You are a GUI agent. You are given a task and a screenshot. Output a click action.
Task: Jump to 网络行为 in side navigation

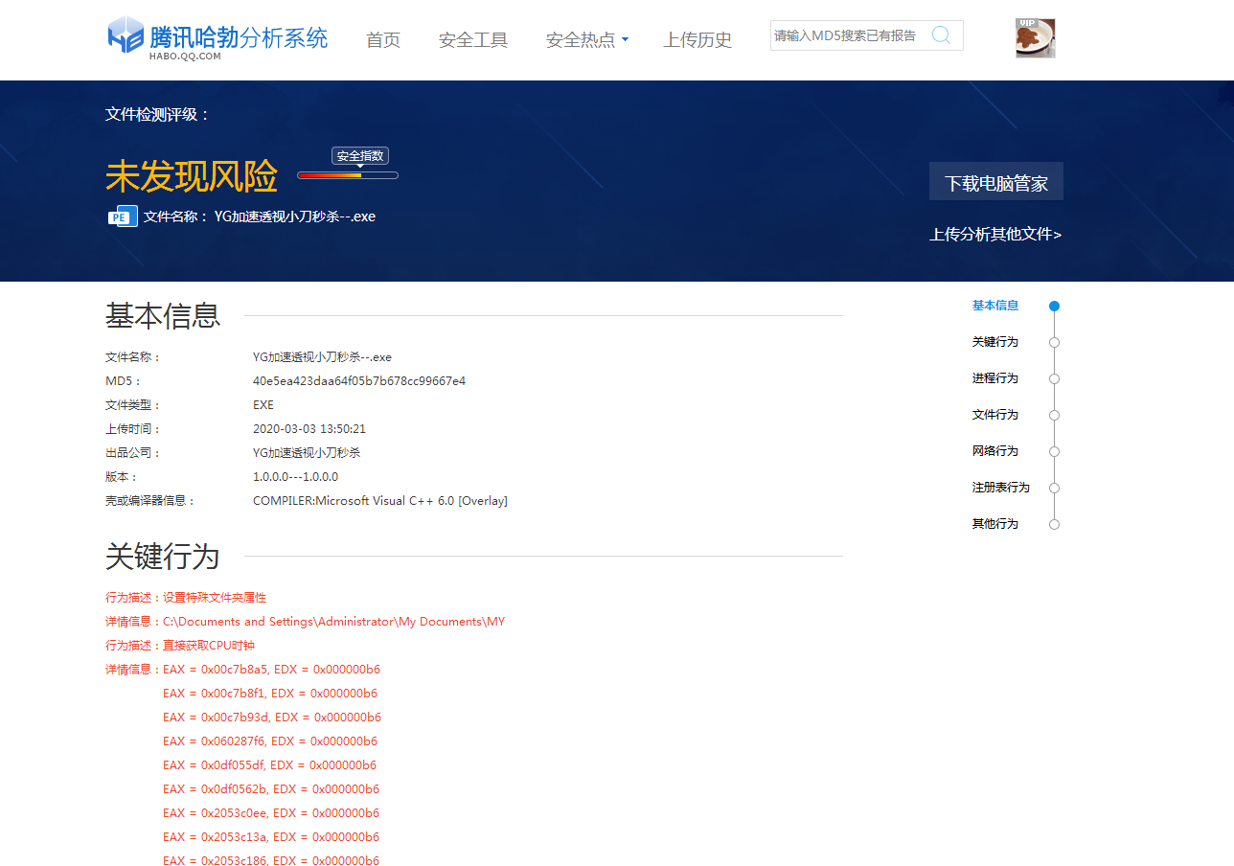point(995,451)
